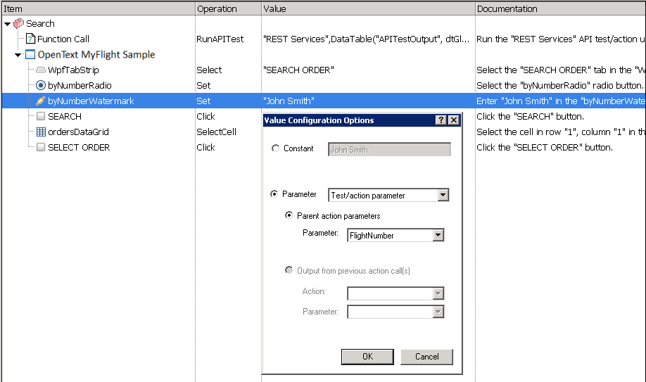
Task: Click the ordersDataGrid table icon
Action: (x=41, y=132)
